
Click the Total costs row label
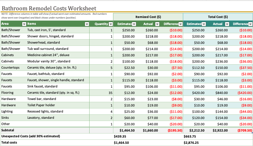point(9,142)
